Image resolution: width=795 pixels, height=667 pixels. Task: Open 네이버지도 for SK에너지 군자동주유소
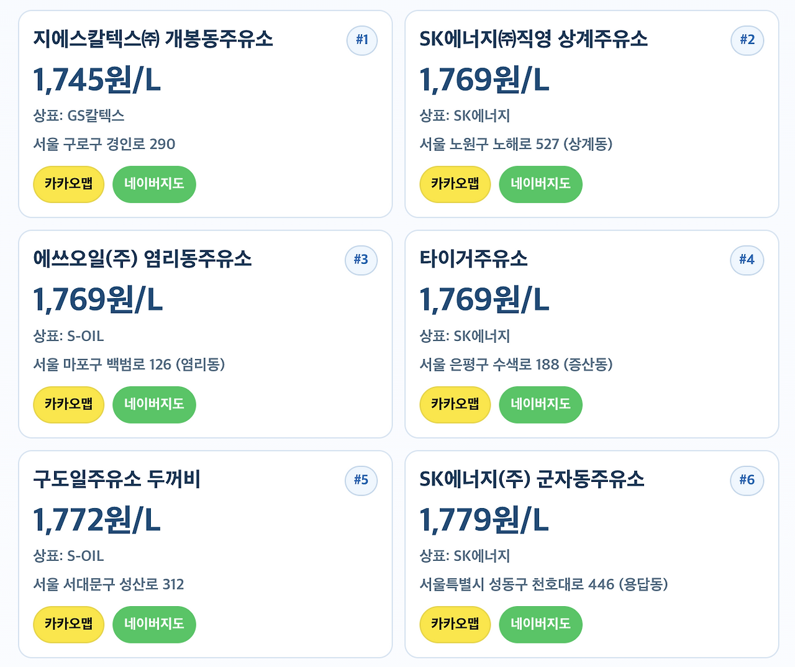(540, 624)
